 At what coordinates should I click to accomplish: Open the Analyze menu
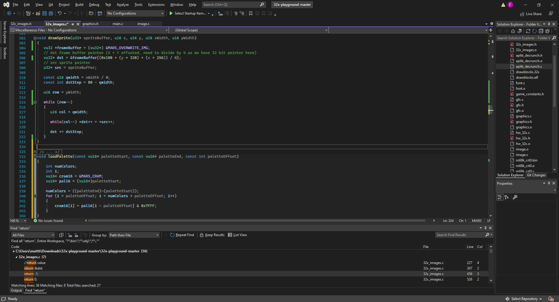123,5
